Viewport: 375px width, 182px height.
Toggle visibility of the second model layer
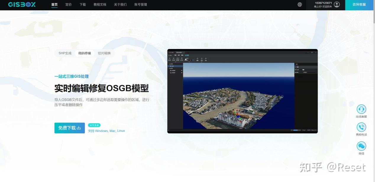181,73
